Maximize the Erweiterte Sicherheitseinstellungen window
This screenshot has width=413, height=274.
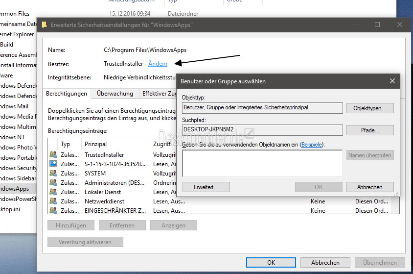click(377, 25)
